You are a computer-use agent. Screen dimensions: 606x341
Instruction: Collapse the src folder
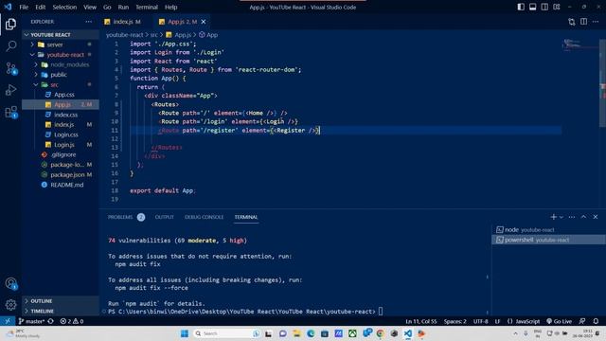[x=60, y=84]
